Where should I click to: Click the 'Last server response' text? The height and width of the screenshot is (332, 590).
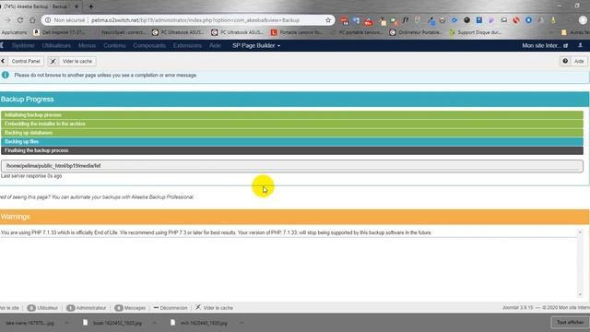point(31,176)
